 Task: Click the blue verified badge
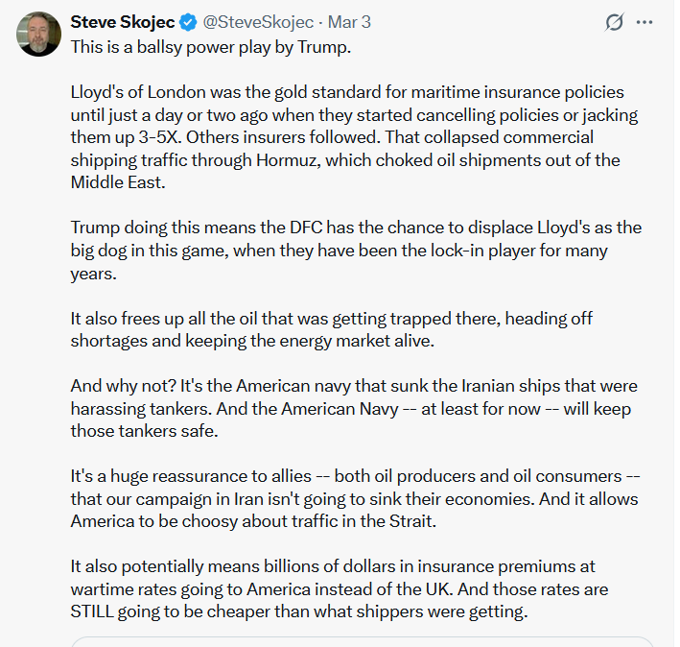pyautogui.click(x=188, y=21)
